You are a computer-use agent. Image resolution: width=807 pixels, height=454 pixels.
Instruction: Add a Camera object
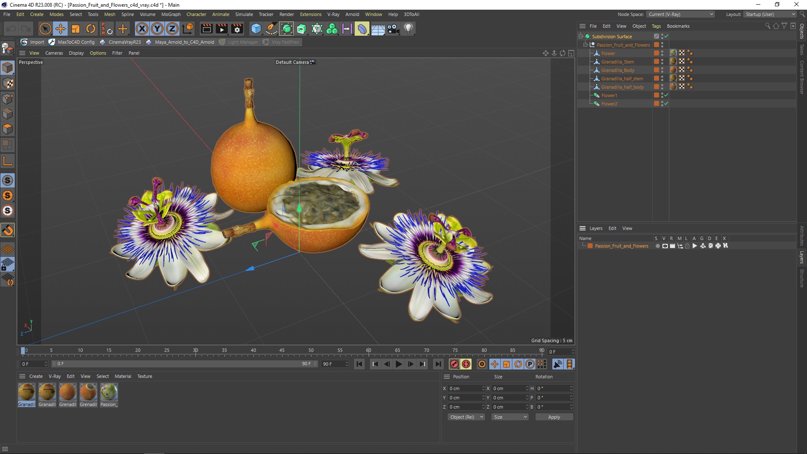pyautogui.click(x=393, y=29)
